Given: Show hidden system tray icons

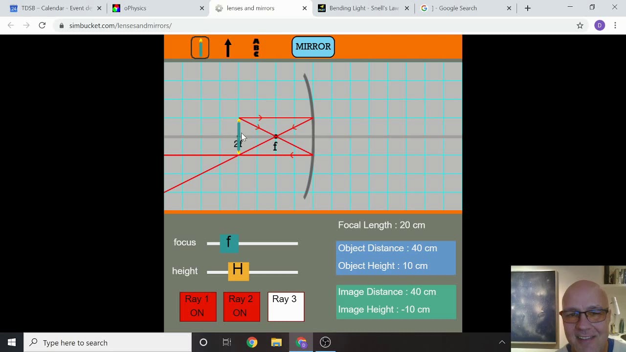Looking at the screenshot, I should [x=502, y=343].
